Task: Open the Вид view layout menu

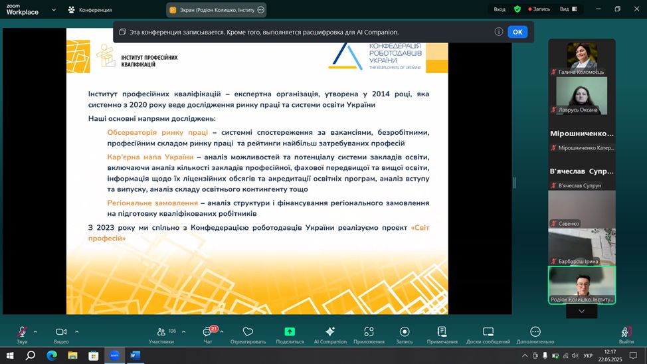Action: tap(567, 9)
